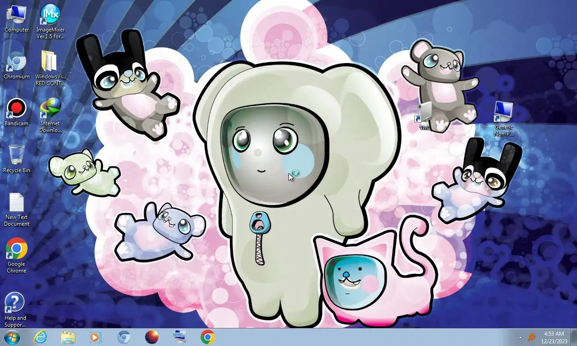Open the WindowsVi... RED CONT... folder

click(50, 68)
